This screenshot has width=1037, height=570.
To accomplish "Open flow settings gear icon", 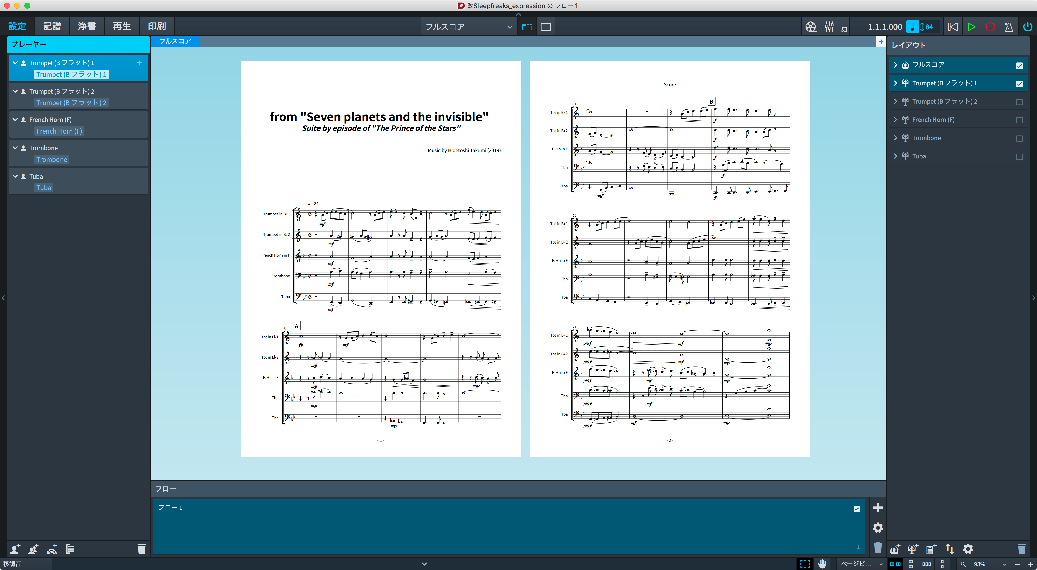I will 878,528.
